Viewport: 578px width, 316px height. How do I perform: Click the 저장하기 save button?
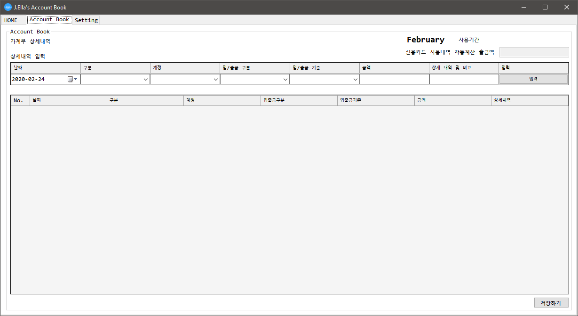(x=551, y=303)
